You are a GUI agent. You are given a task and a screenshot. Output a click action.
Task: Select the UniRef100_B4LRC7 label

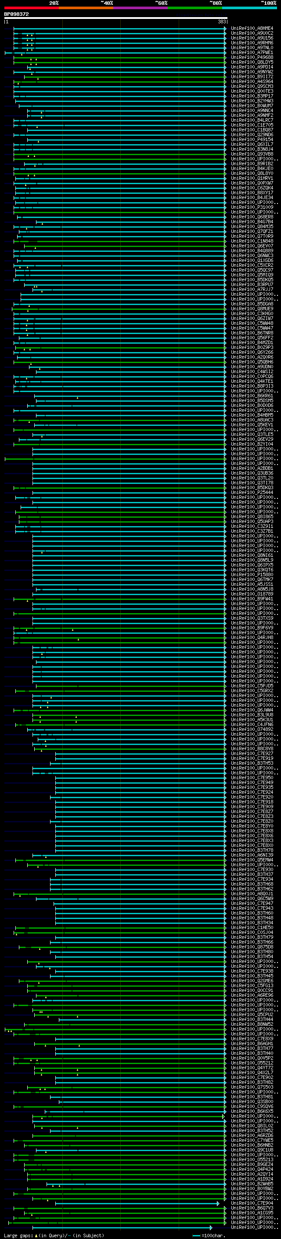[252, 120]
